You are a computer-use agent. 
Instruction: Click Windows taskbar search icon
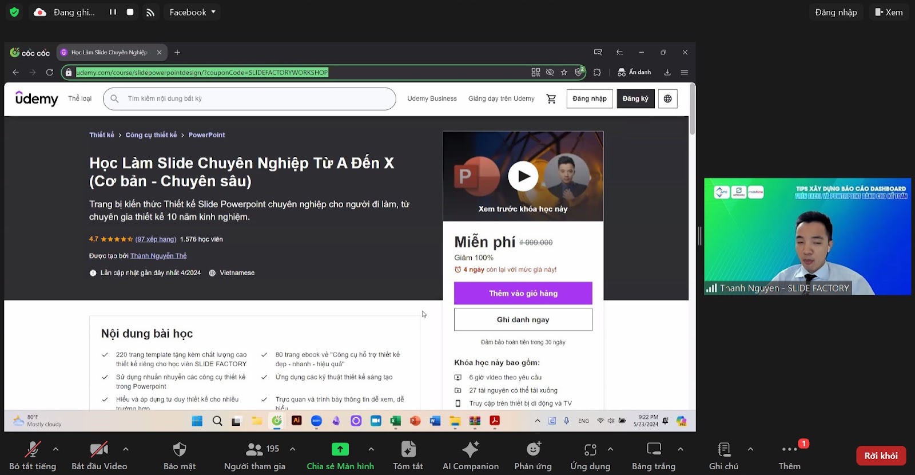(x=217, y=421)
